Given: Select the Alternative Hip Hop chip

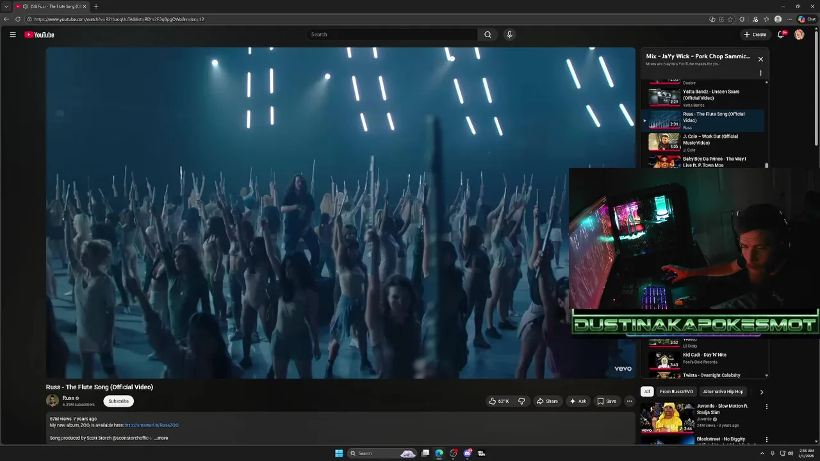Looking at the screenshot, I should point(723,391).
